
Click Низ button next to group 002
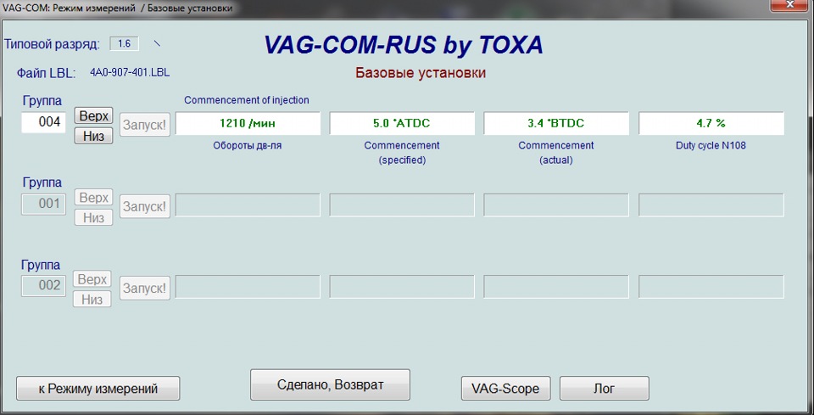tap(93, 299)
